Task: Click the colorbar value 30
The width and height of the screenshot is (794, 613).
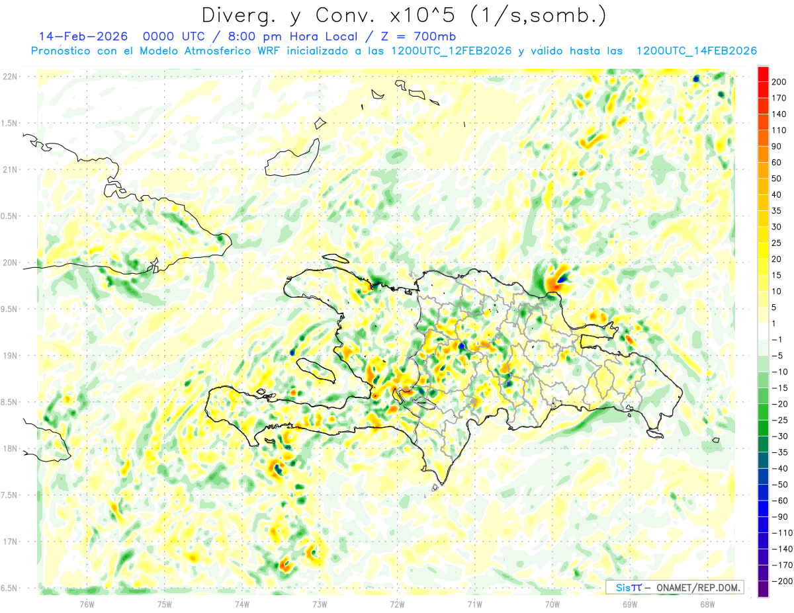Action: [777, 227]
